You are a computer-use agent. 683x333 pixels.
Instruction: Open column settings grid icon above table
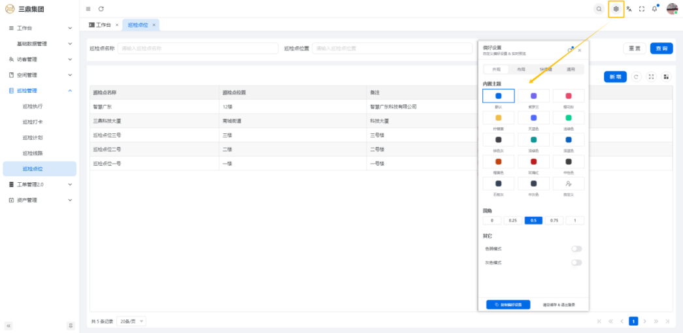click(666, 77)
